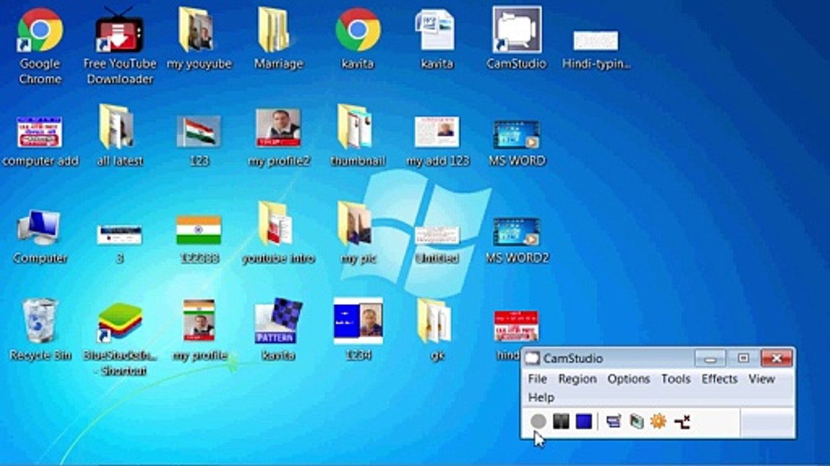The width and height of the screenshot is (830, 466).
Task: Open CamStudio screen annotations icon
Action: (637, 421)
